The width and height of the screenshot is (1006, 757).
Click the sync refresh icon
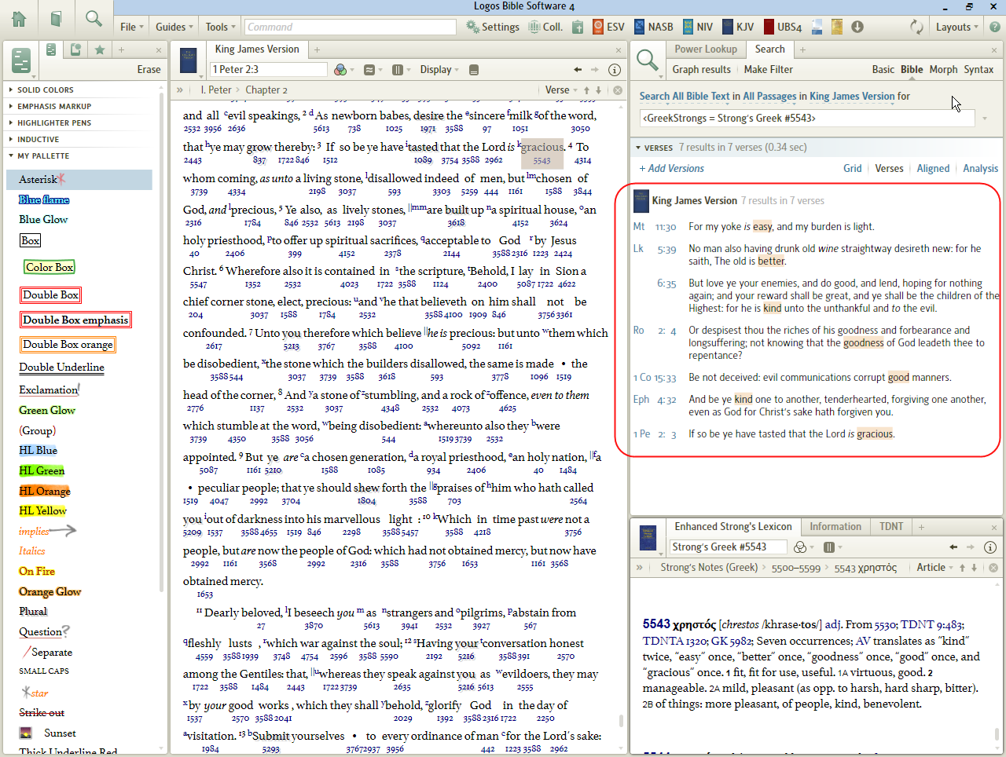916,27
